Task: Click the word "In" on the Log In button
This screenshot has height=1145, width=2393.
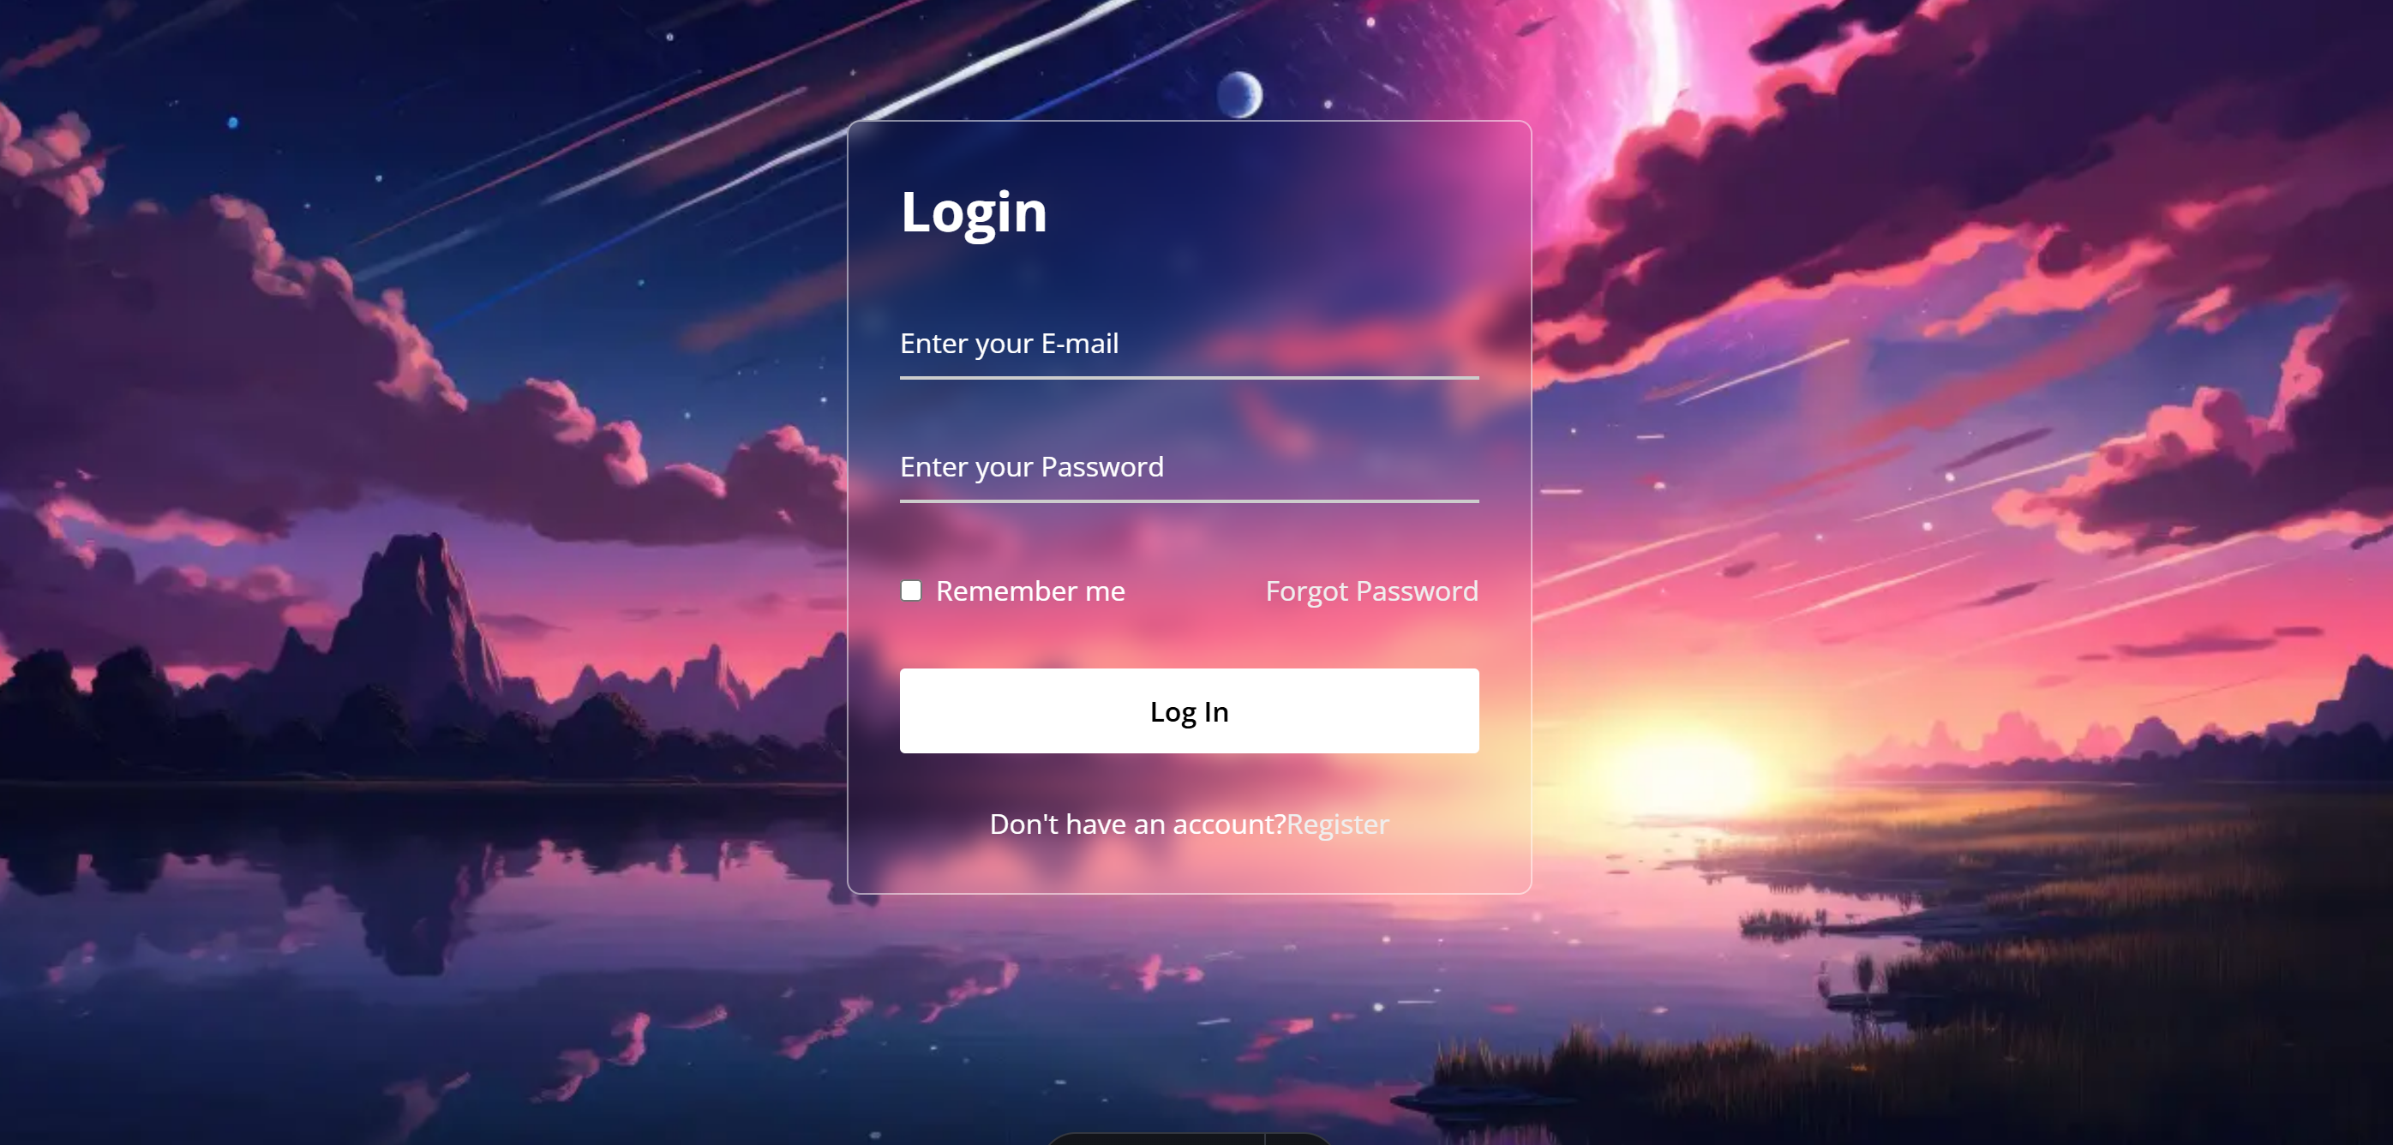Action: pos(1216,711)
